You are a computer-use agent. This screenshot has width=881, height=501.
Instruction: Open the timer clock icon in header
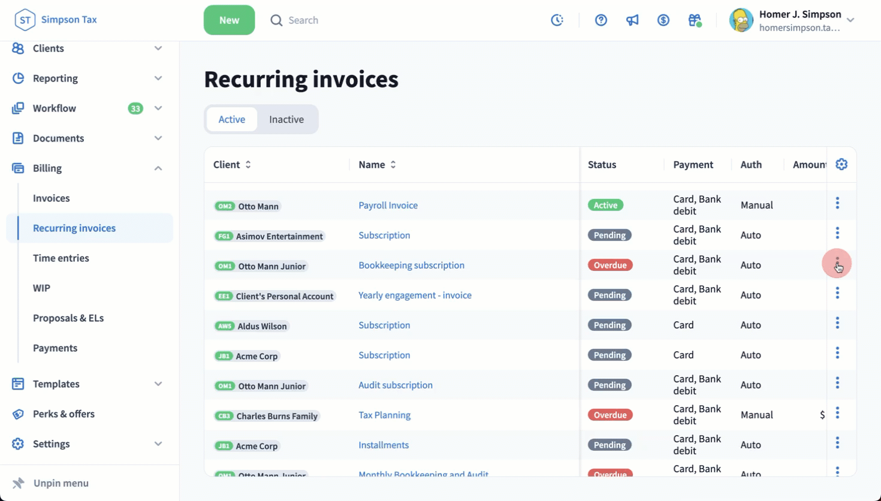557,20
